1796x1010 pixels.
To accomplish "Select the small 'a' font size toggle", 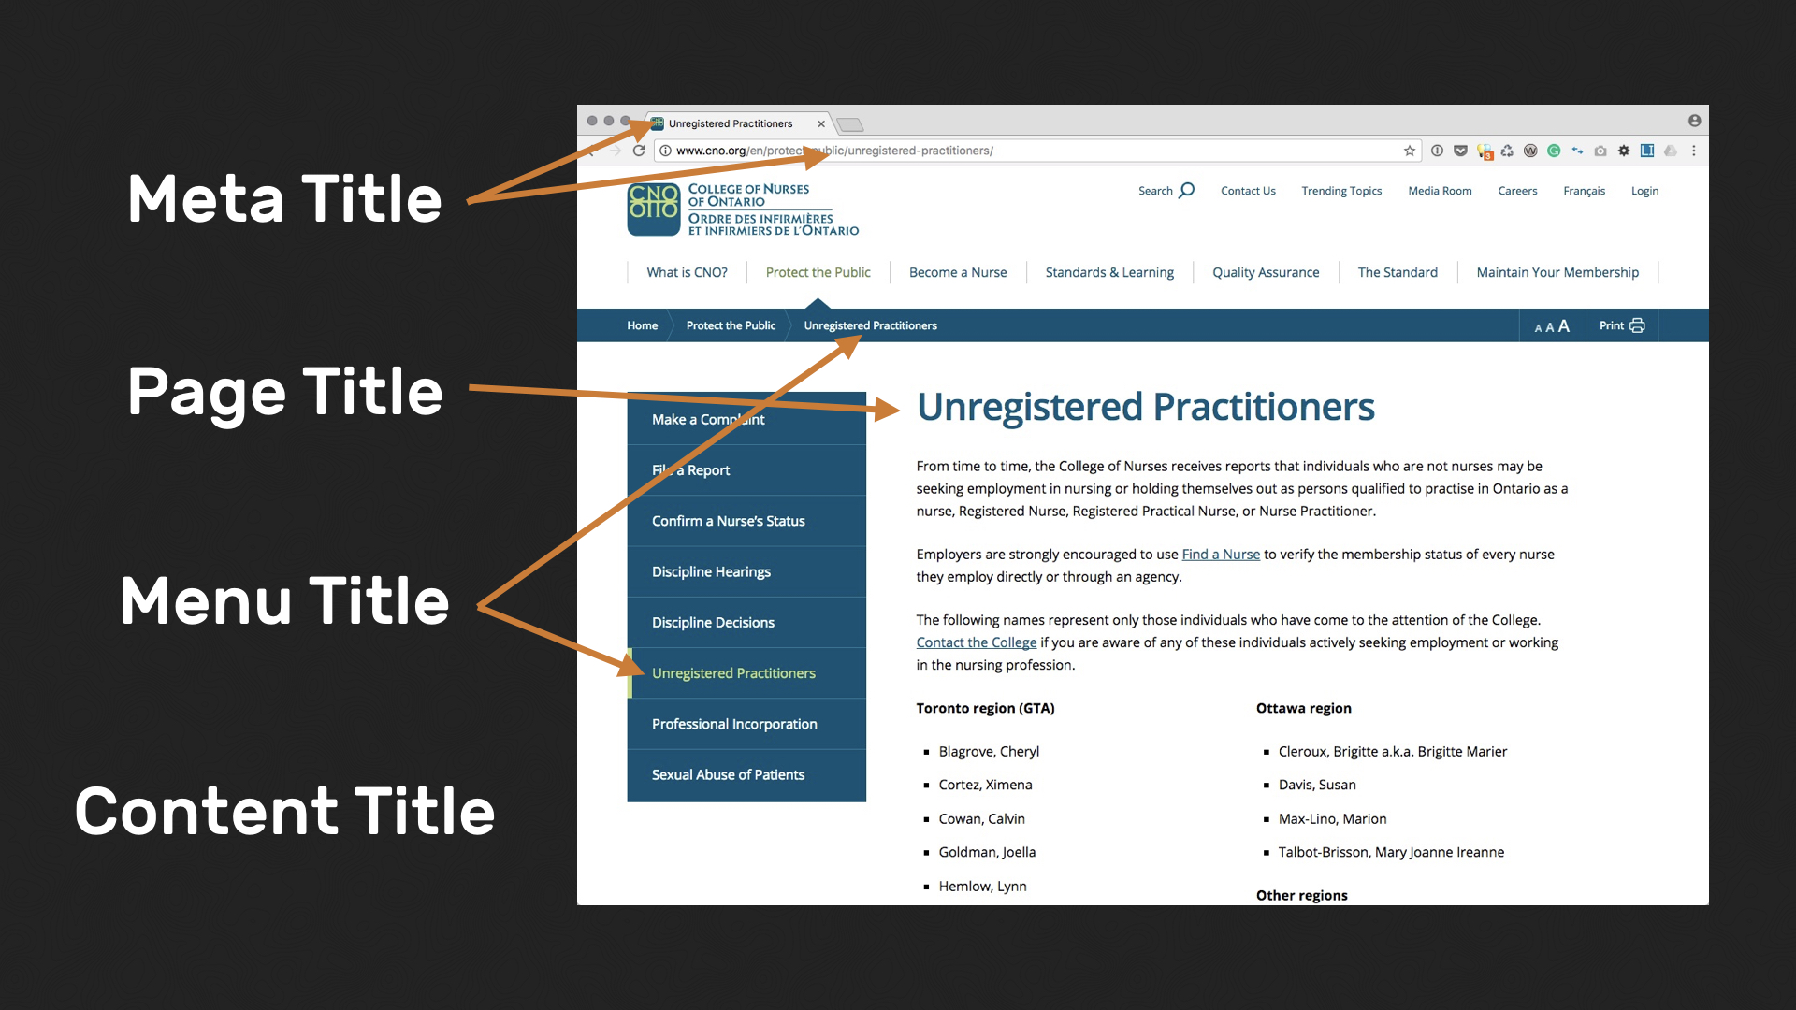I will click(x=1533, y=326).
